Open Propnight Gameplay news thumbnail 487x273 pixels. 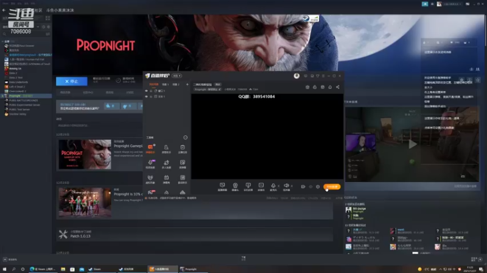(85, 154)
